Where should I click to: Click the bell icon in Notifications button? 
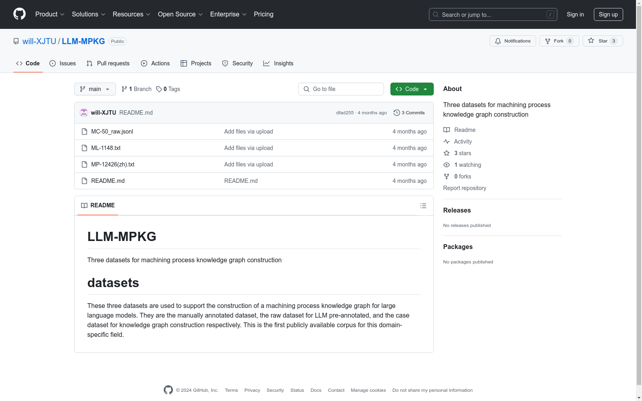click(498, 41)
